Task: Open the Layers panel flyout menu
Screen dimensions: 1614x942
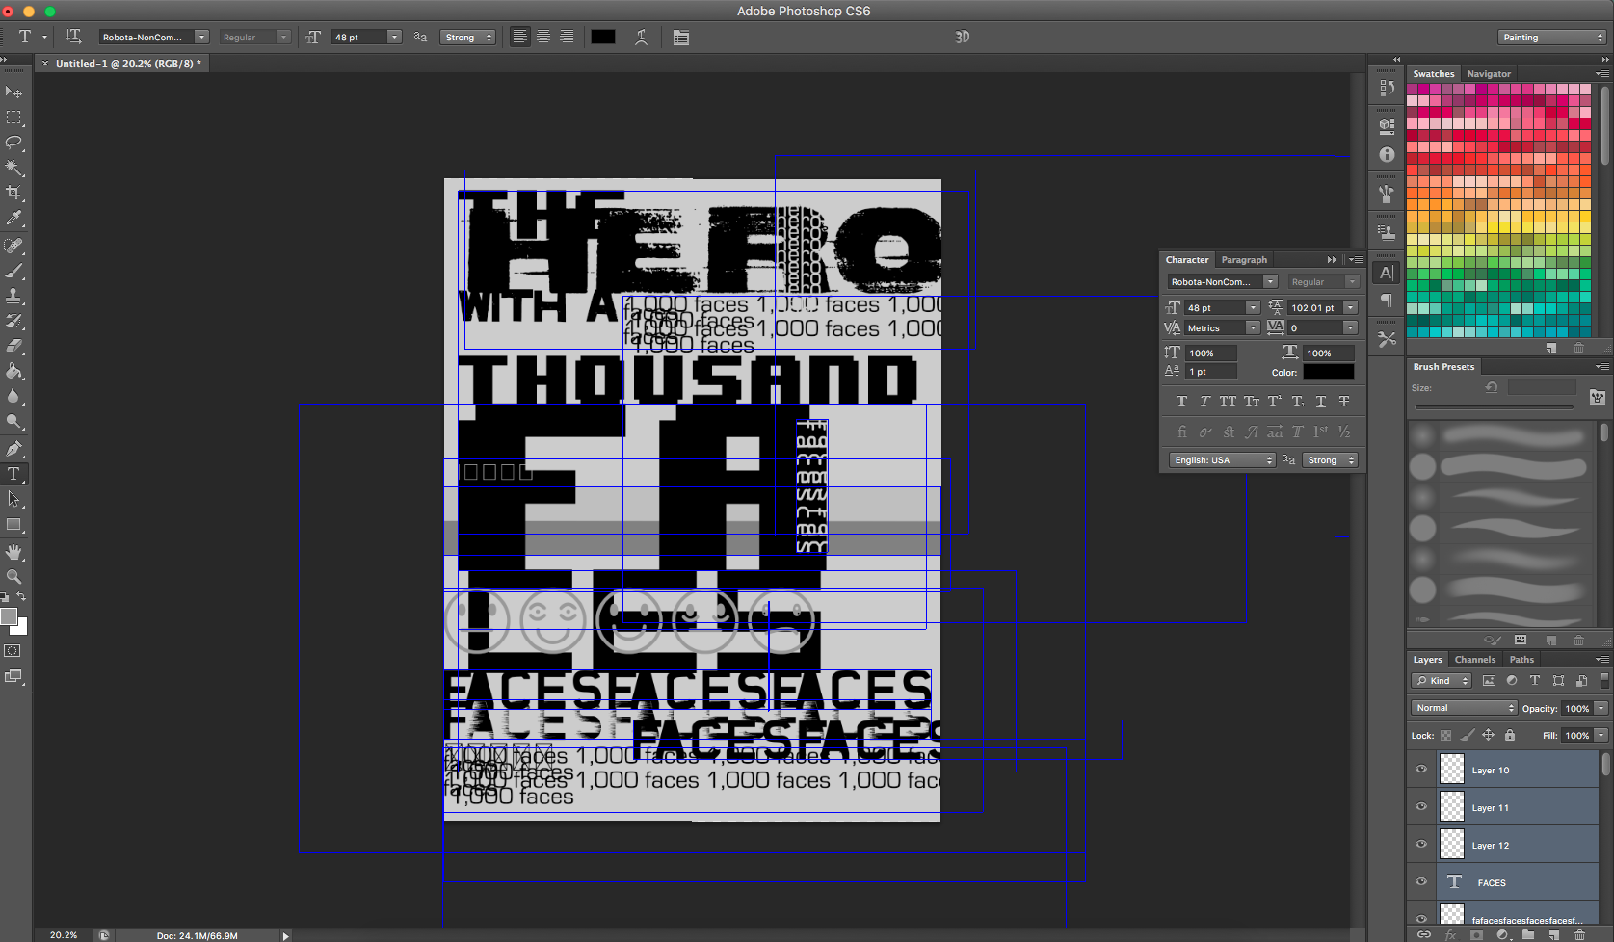Action: click(x=1601, y=660)
